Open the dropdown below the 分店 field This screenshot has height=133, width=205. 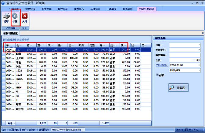click(199, 50)
